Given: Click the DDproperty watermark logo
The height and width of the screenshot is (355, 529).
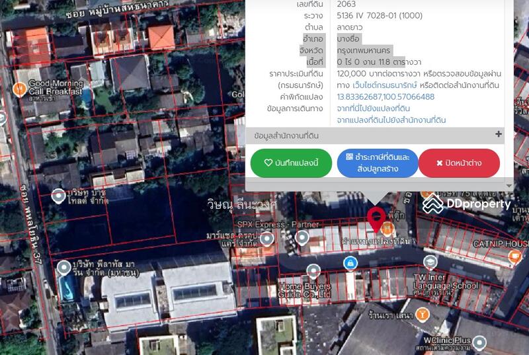Looking at the screenshot, I should point(468,204).
